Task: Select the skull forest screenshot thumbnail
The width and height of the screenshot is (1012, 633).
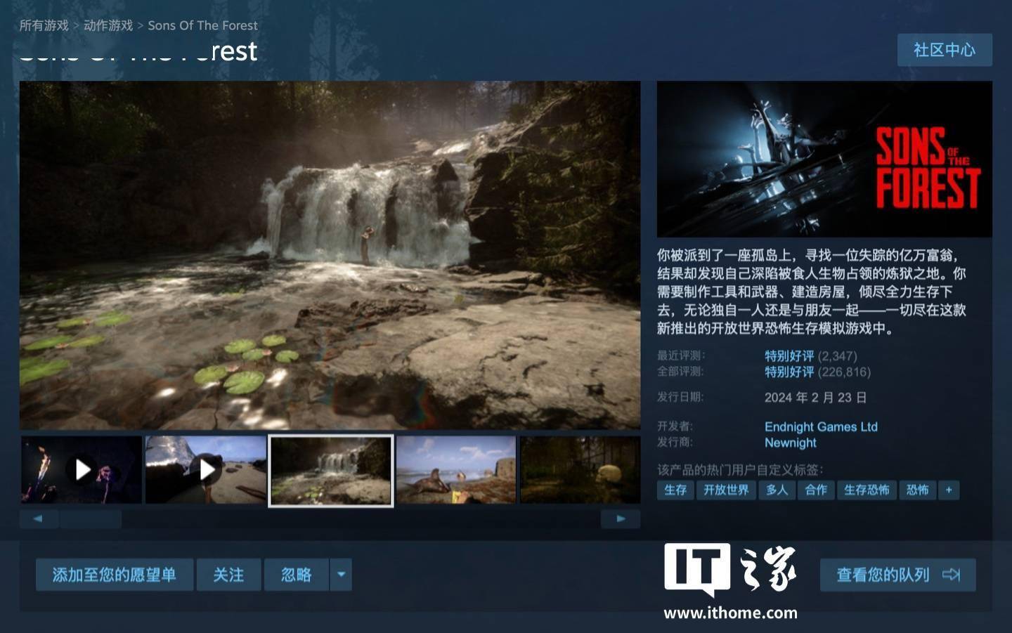Action: pyautogui.click(x=580, y=469)
